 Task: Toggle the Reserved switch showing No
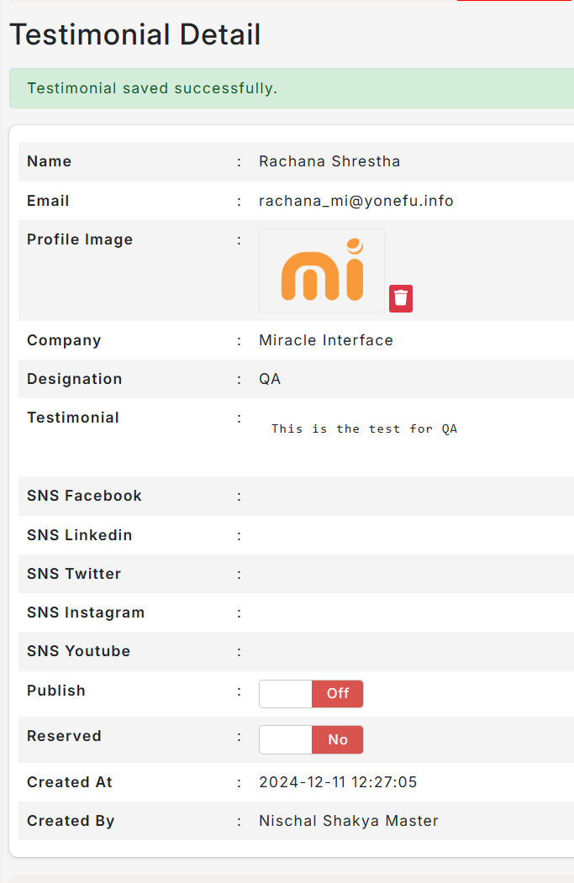(x=311, y=739)
